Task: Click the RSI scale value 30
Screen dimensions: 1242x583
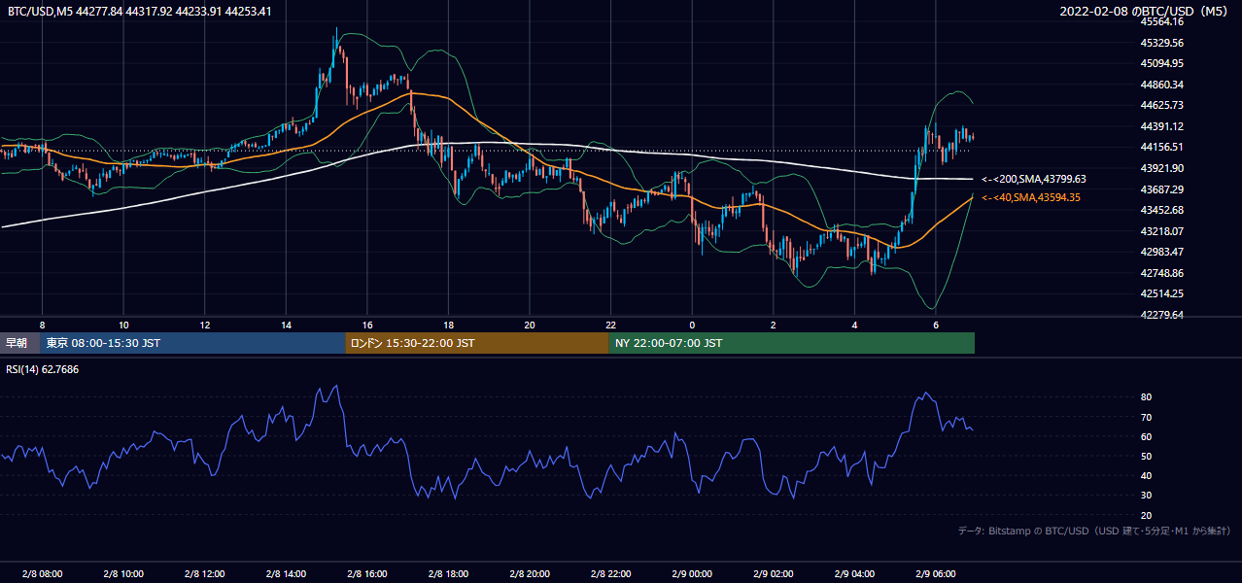Action: tap(1147, 496)
